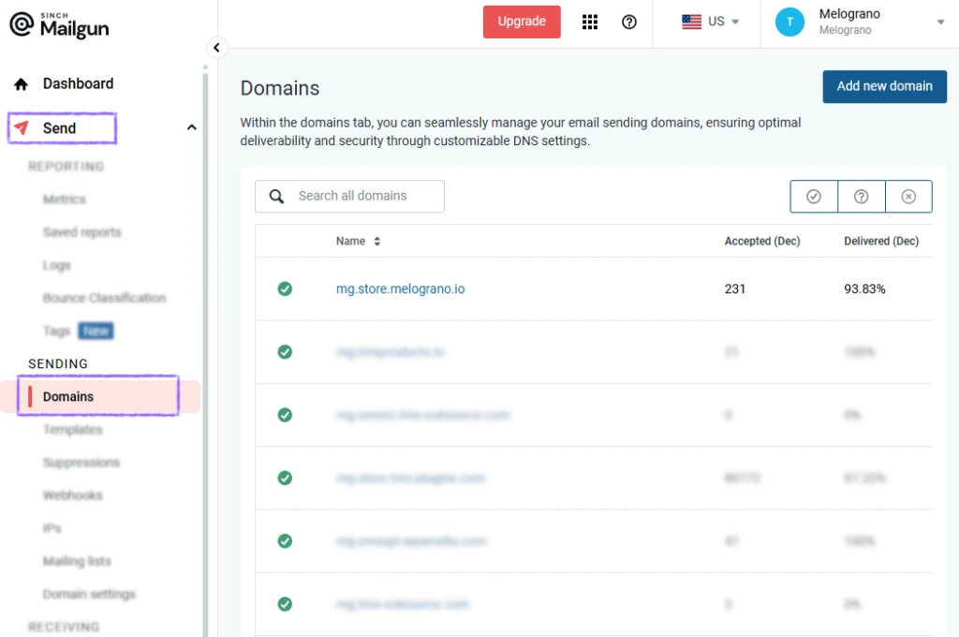Open the US region dropdown

click(711, 22)
